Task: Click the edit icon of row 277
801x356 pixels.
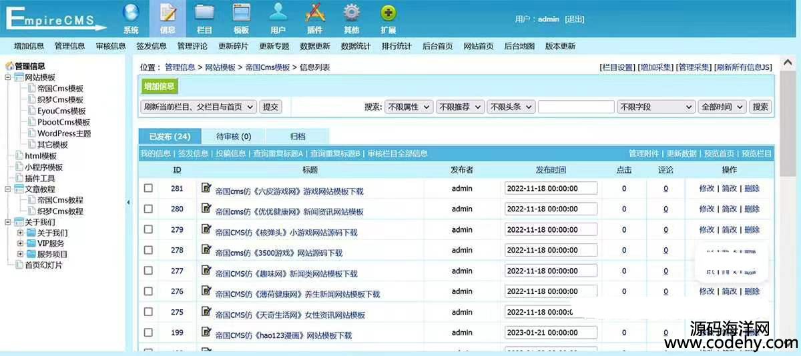Action: click(206, 271)
